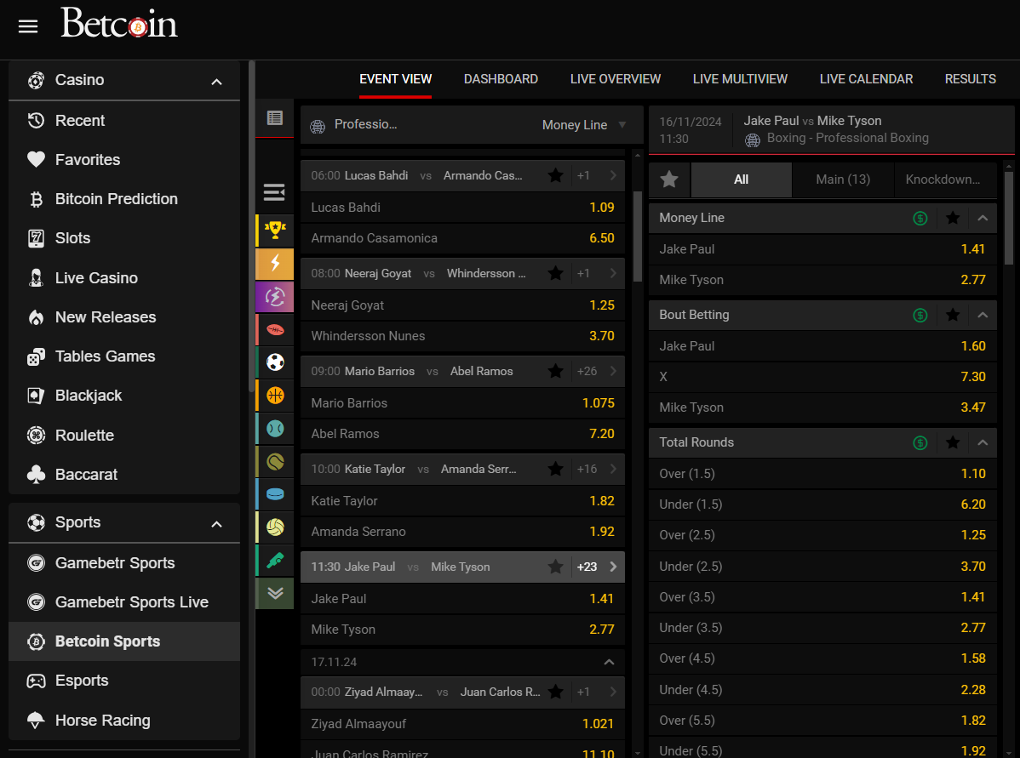Open the Money Line market dropdown
This screenshot has width=1020, height=758.
click(x=584, y=125)
